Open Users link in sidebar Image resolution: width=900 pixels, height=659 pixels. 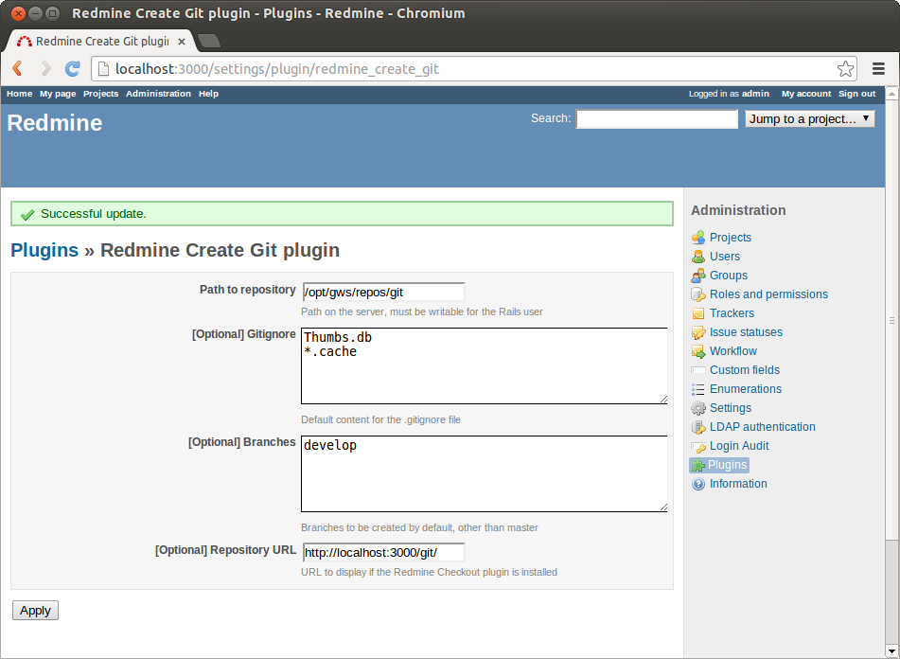point(725,256)
